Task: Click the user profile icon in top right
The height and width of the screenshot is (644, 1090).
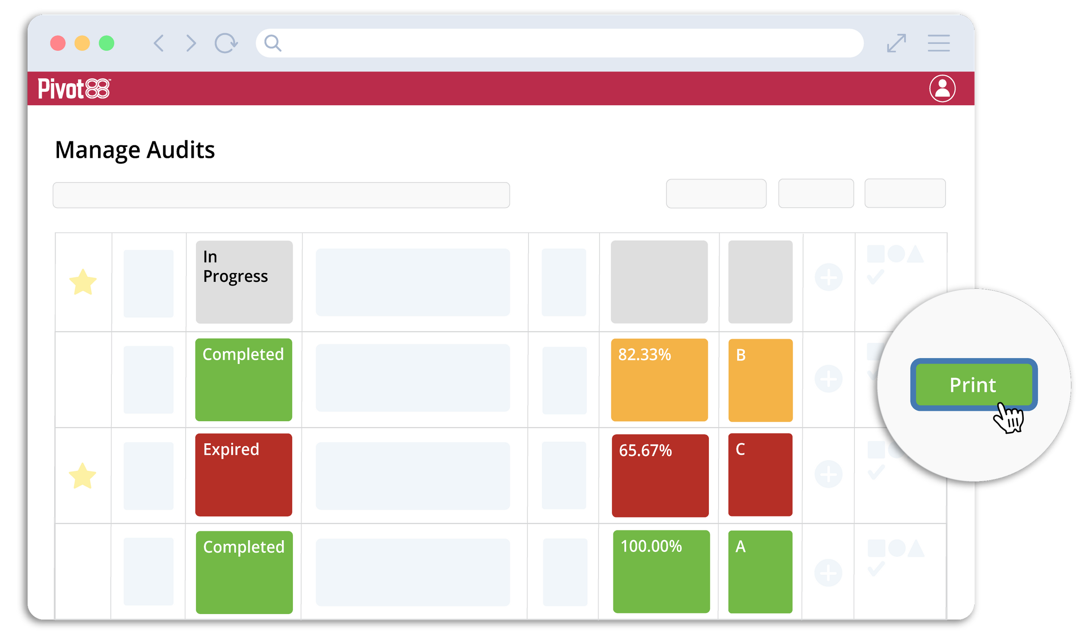Action: pos(942,88)
